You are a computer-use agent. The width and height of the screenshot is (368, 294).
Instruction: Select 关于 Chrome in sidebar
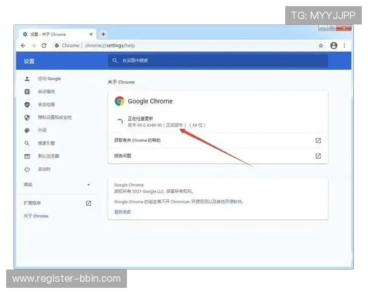click(36, 216)
